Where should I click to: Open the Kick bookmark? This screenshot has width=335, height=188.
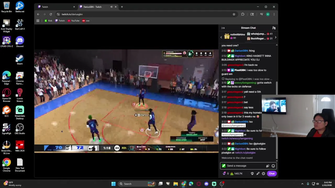click(x=48, y=21)
